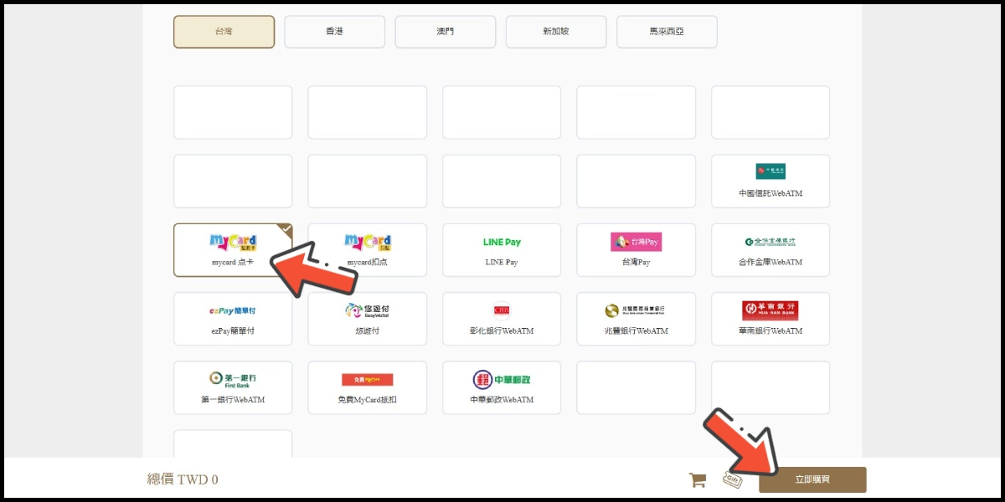Switch to the 新加坡 region tab
The image size is (1005, 502).
556,32
